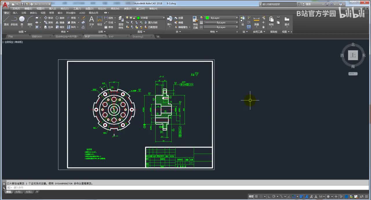Click the green ByLayer color swatch
The image size is (371, 200).
[207, 18]
